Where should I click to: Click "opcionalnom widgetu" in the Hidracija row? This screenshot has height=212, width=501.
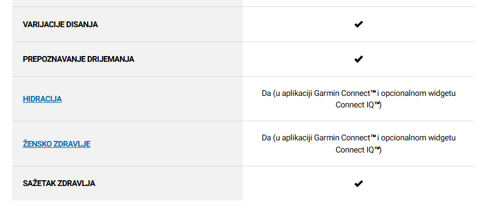pos(418,94)
